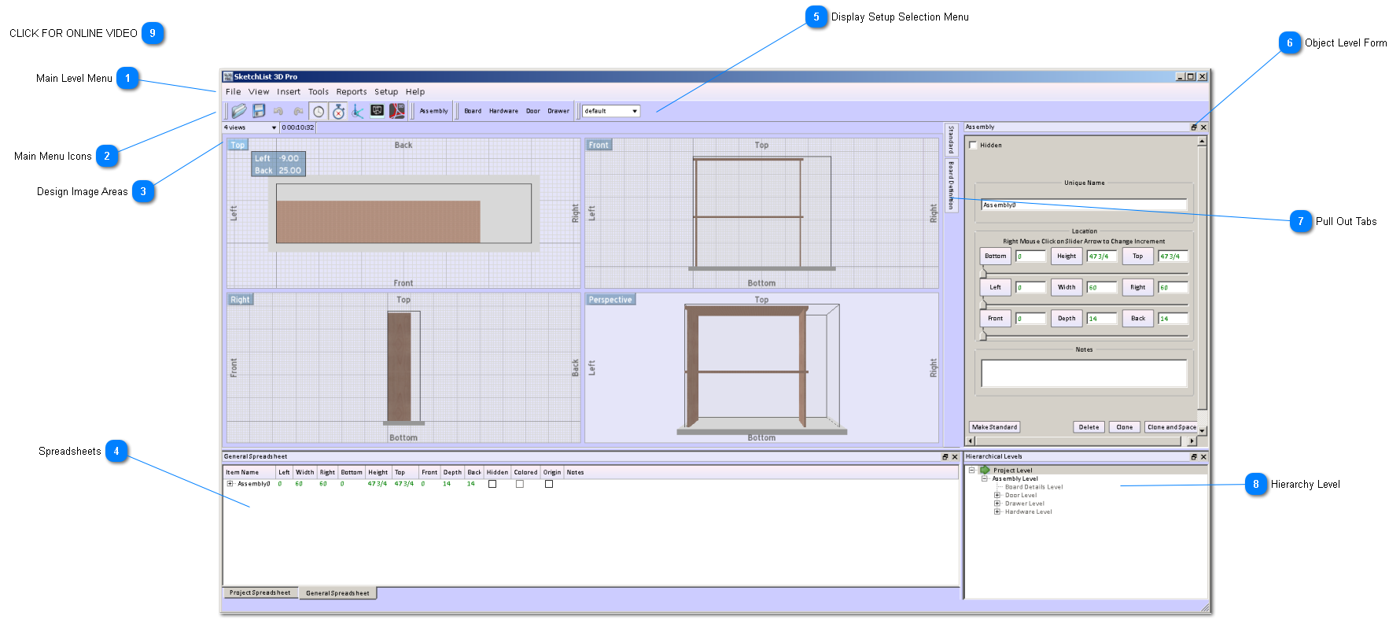Toggle Hidden checkbox in Assembly0 spreadsheet row
Screen dimensions: 1400x620
pos(492,484)
